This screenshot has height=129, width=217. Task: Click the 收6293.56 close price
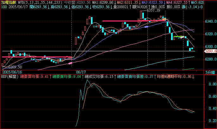(x=101, y=7)
